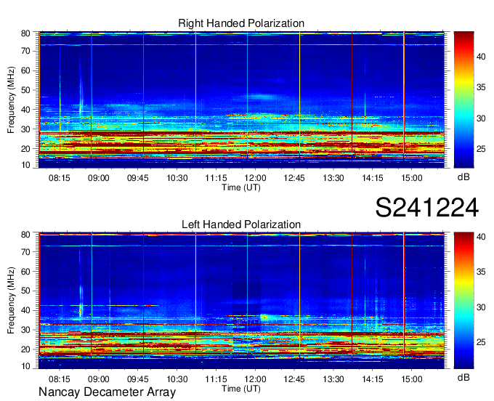Click 14:15 time tick on left-handed plot
The height and width of the screenshot is (401, 494).
[x=373, y=379]
